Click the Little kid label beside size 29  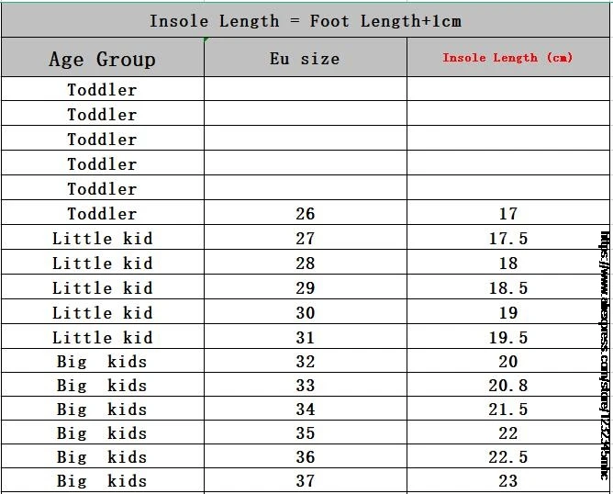[102, 288]
